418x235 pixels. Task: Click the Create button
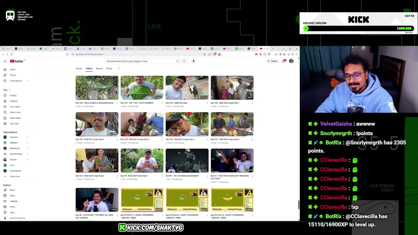click(272, 61)
